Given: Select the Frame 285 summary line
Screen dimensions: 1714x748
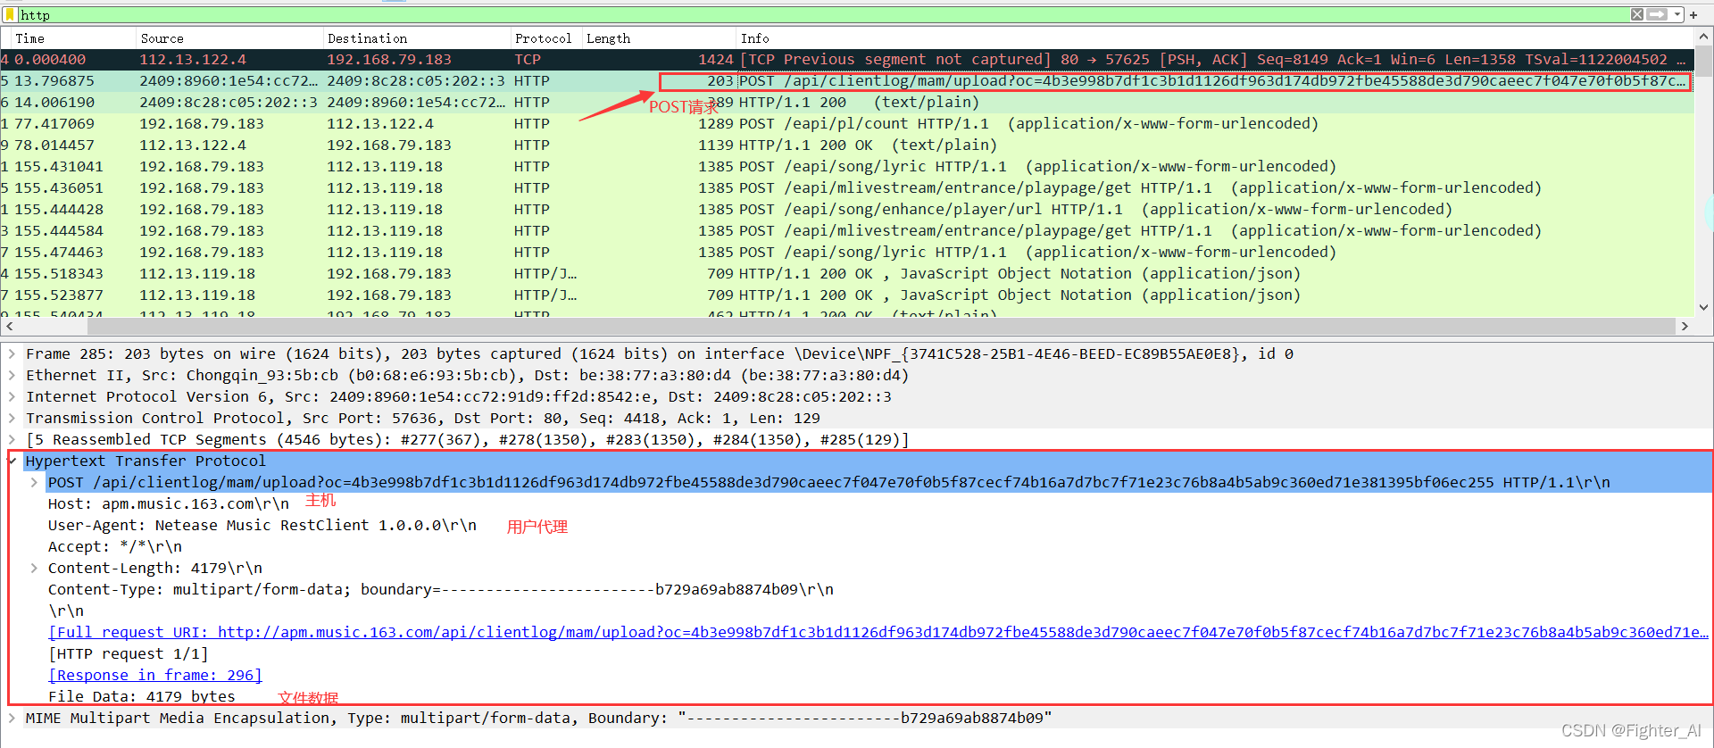Looking at the screenshot, I should pos(660,354).
